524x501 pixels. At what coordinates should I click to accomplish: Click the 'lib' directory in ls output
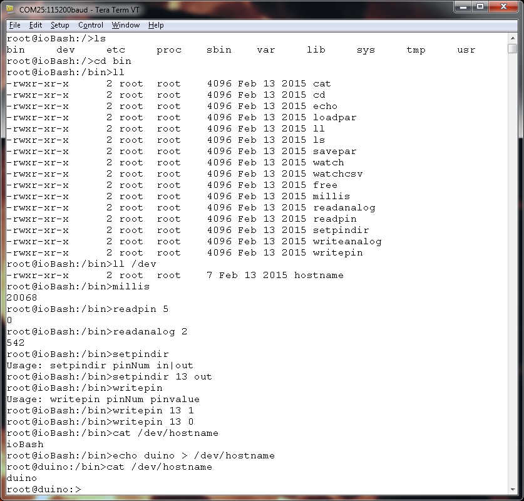[x=316, y=50]
